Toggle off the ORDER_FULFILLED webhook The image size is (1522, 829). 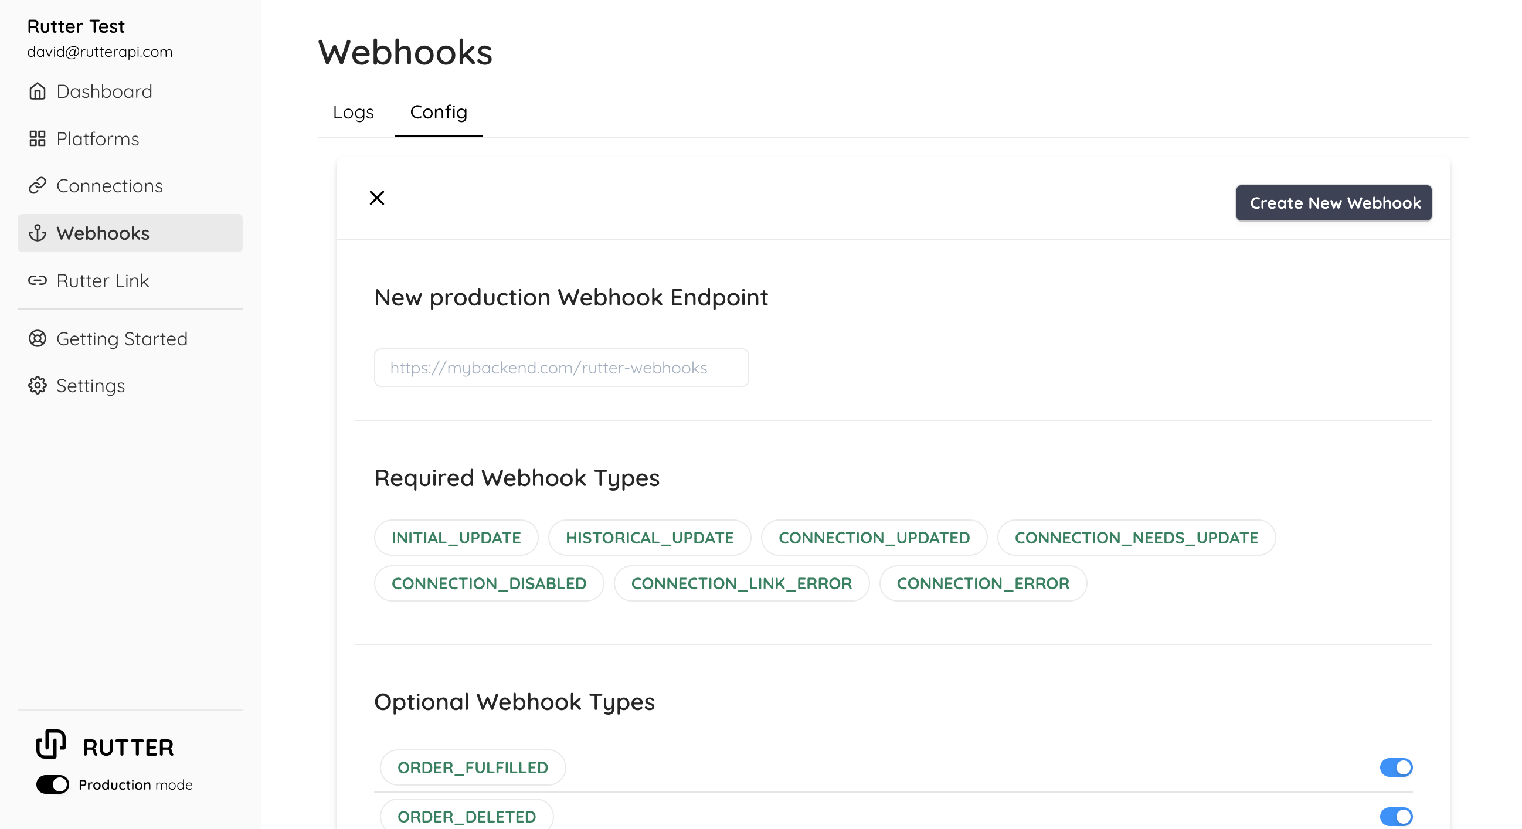[x=1395, y=767]
